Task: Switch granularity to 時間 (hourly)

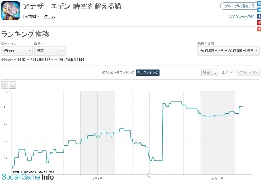Action: 206,72
